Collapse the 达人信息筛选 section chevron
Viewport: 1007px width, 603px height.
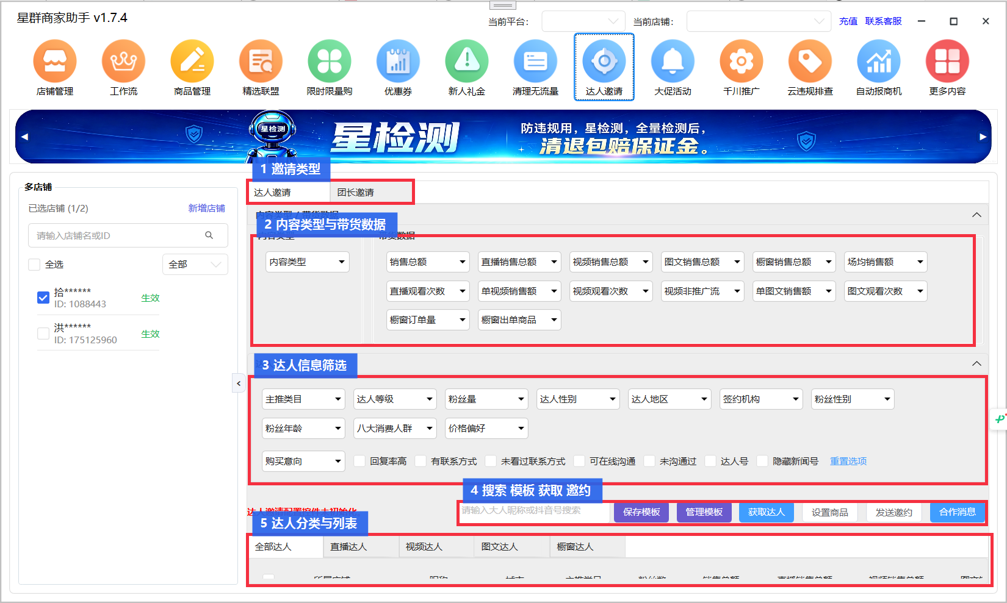coord(976,363)
